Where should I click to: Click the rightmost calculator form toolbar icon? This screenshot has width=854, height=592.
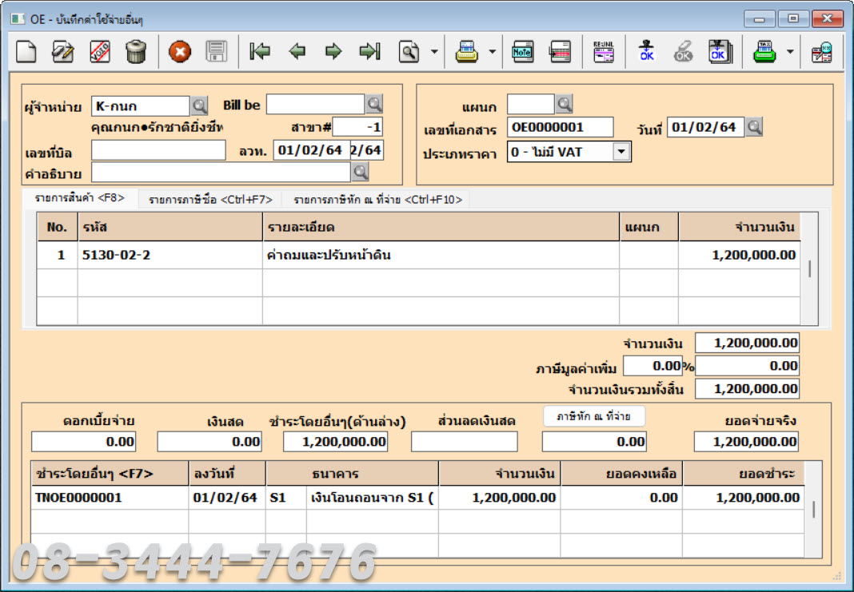click(822, 52)
